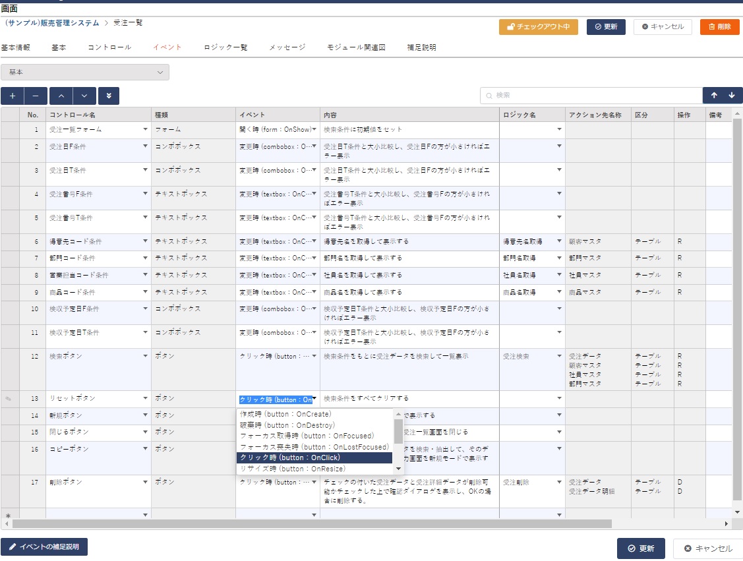Open the 補足説明 tab
The height and width of the screenshot is (561, 743).
[x=421, y=47]
